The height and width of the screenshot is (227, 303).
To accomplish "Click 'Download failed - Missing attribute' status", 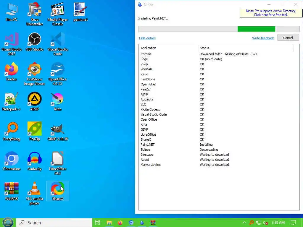I will click(x=228, y=54).
